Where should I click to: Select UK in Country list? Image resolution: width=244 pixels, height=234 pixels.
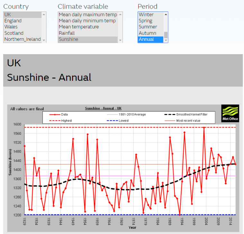[x=8, y=15]
